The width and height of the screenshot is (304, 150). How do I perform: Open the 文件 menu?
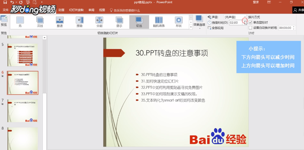pyautogui.click(x=5, y=10)
